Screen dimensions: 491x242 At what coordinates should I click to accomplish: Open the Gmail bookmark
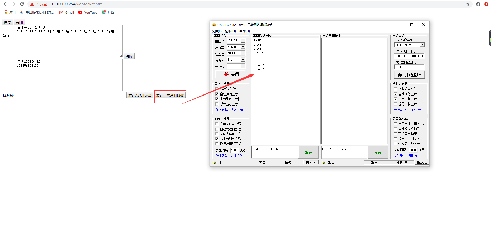pyautogui.click(x=66, y=12)
